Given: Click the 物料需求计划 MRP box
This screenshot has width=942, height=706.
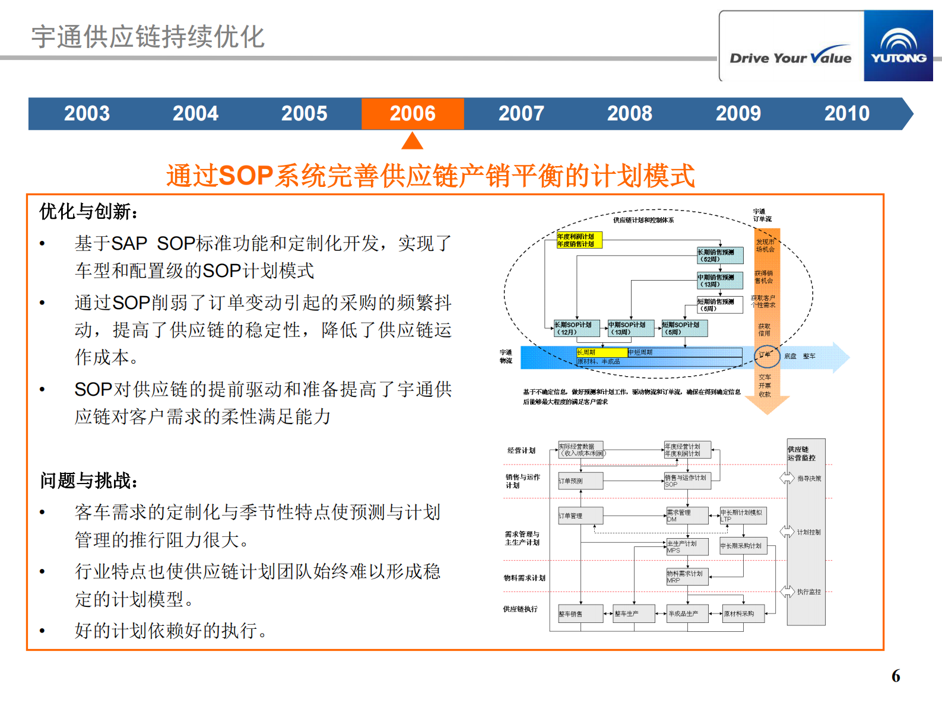Looking at the screenshot, I should (x=687, y=577).
